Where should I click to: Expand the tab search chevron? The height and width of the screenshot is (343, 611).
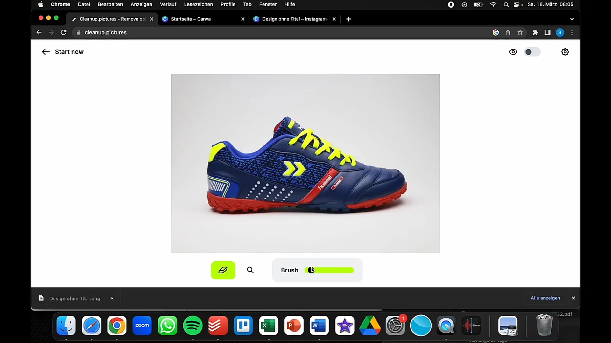[x=572, y=19]
